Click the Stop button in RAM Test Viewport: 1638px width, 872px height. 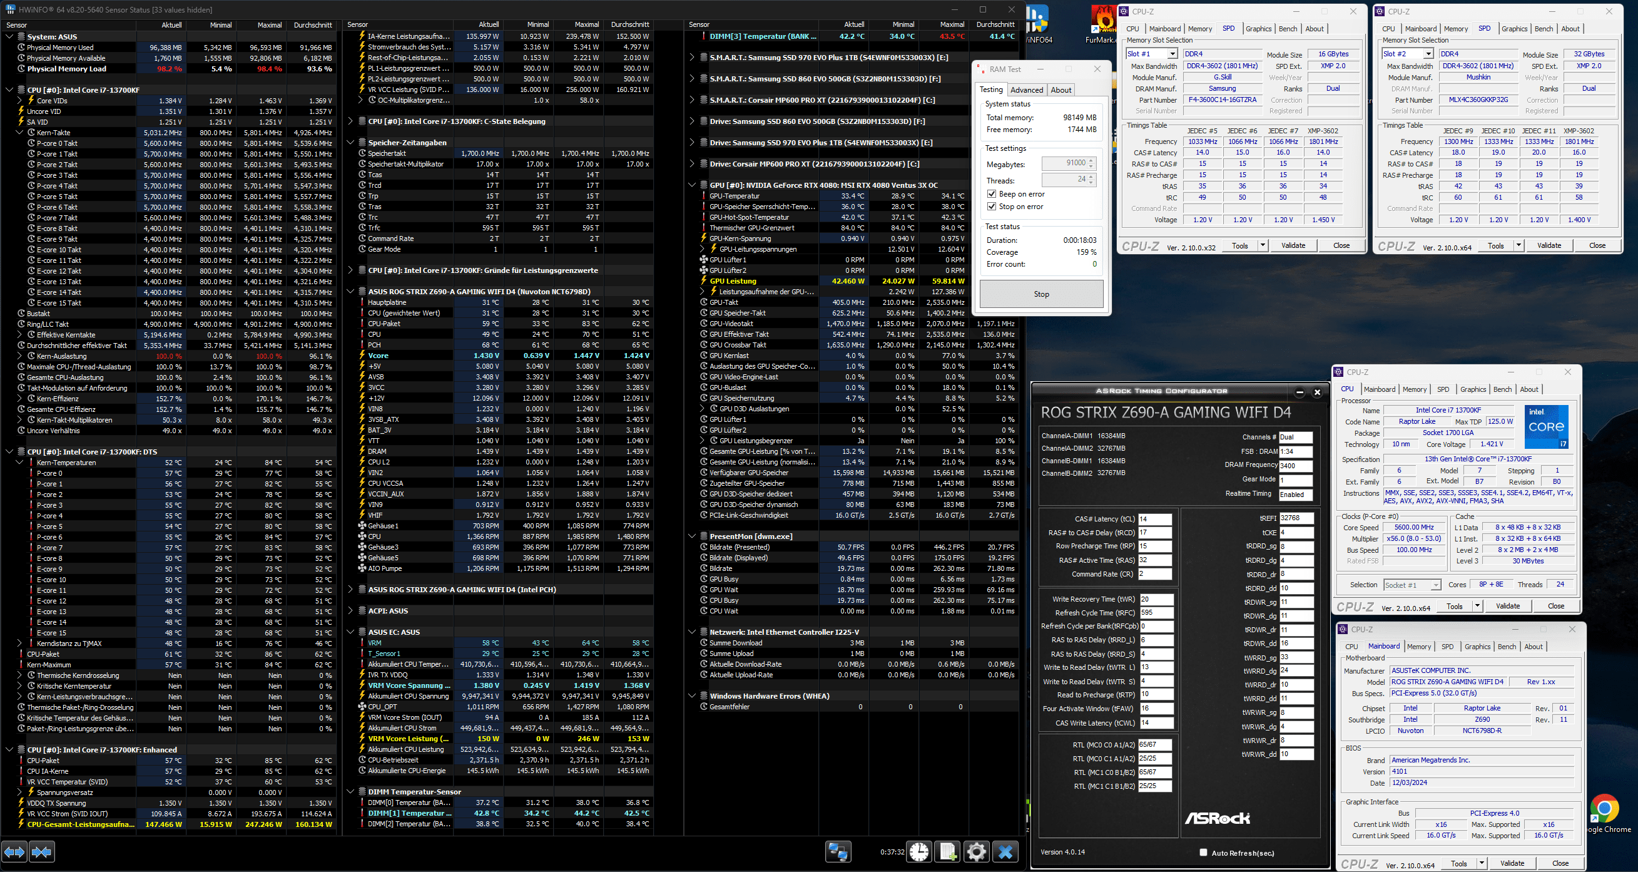(x=1041, y=294)
